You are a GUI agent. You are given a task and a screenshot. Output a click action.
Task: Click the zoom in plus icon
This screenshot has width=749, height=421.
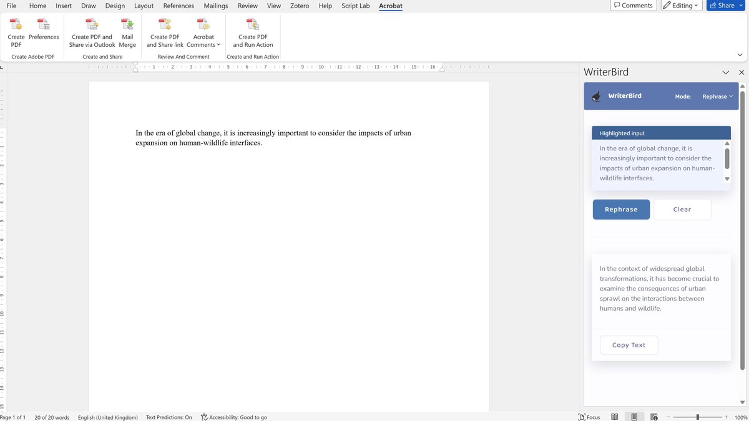(726, 417)
